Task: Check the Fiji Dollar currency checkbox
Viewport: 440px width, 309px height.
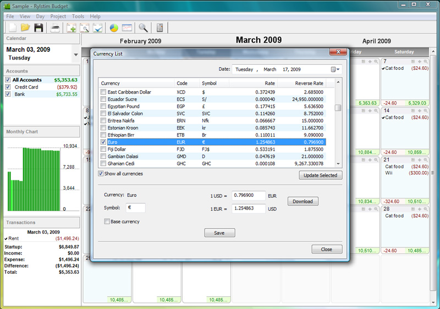Action: pyautogui.click(x=103, y=149)
